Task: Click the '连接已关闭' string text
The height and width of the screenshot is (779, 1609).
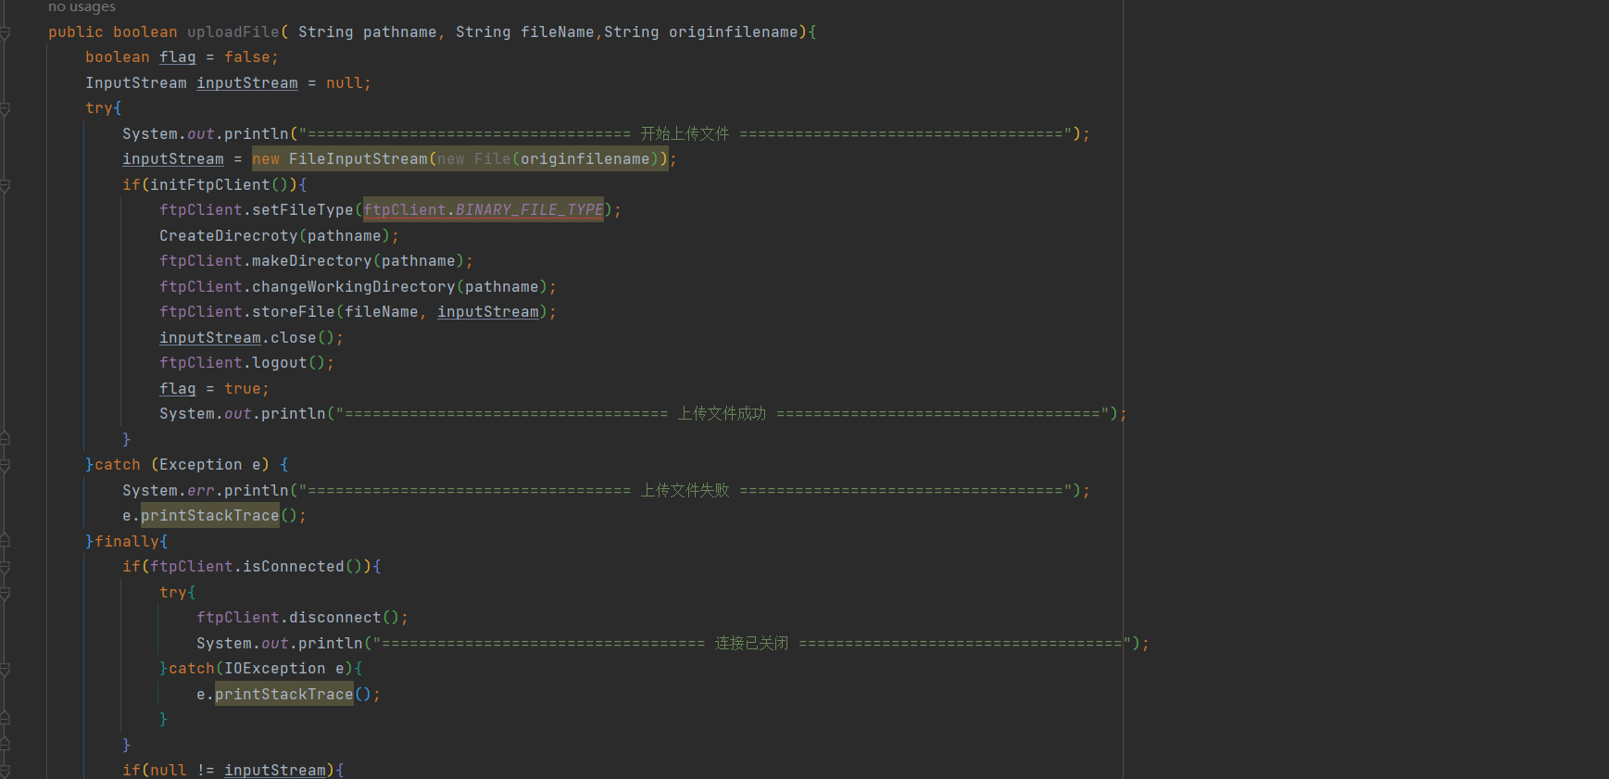Action: tap(751, 644)
